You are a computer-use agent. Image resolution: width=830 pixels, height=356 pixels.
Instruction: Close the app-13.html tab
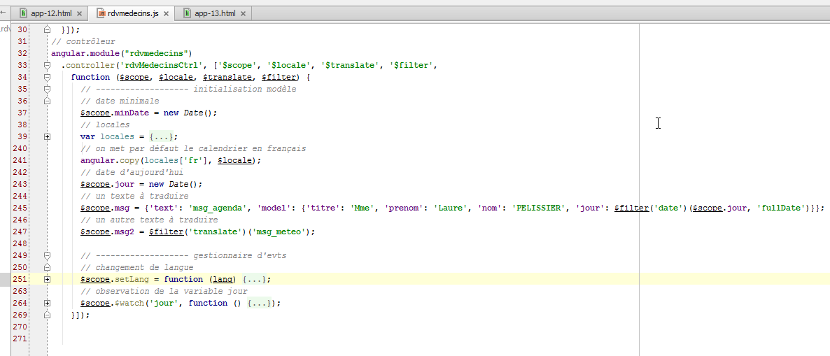[243, 14]
